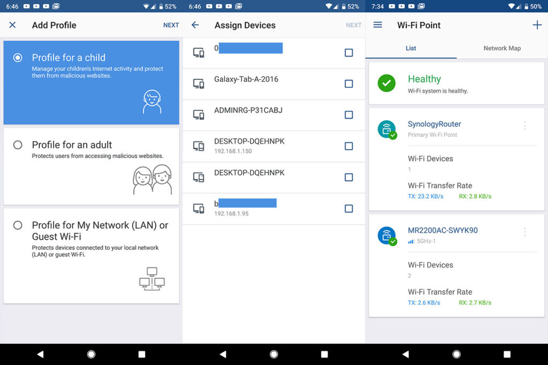The image size is (548, 365).
Task: Open the MR2200AC-SWYK90 three-dot options menu
Action: pyautogui.click(x=524, y=232)
